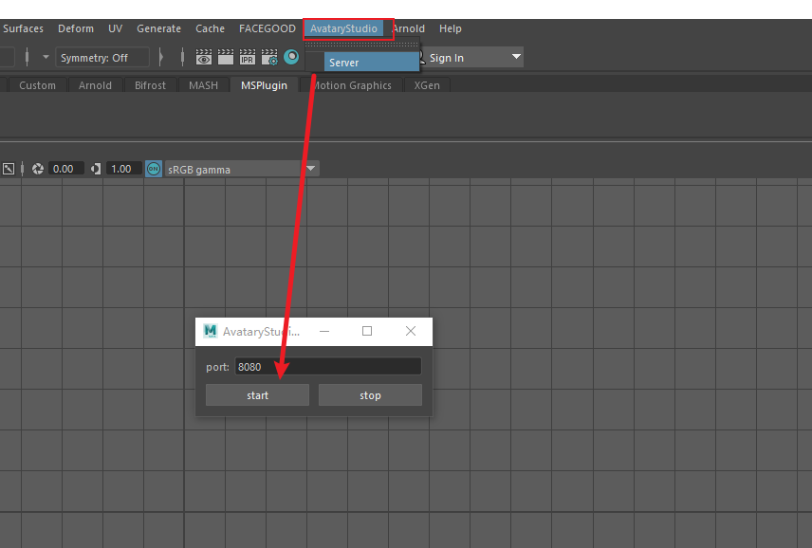Close the AvataryStudio dialog
The image size is (812, 548).
(411, 331)
